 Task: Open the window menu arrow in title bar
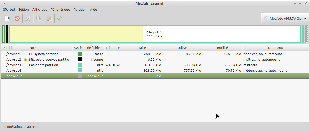(x=4, y=3)
